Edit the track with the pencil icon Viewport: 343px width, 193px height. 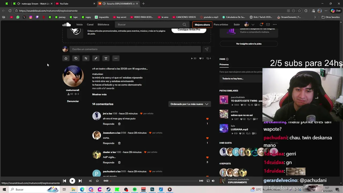[96, 58]
